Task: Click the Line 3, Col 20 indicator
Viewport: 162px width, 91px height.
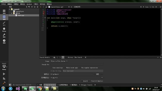Action: tap(151, 7)
